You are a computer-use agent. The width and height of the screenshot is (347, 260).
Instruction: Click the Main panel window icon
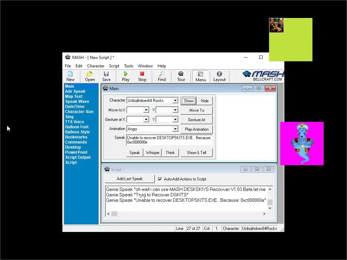pos(105,88)
